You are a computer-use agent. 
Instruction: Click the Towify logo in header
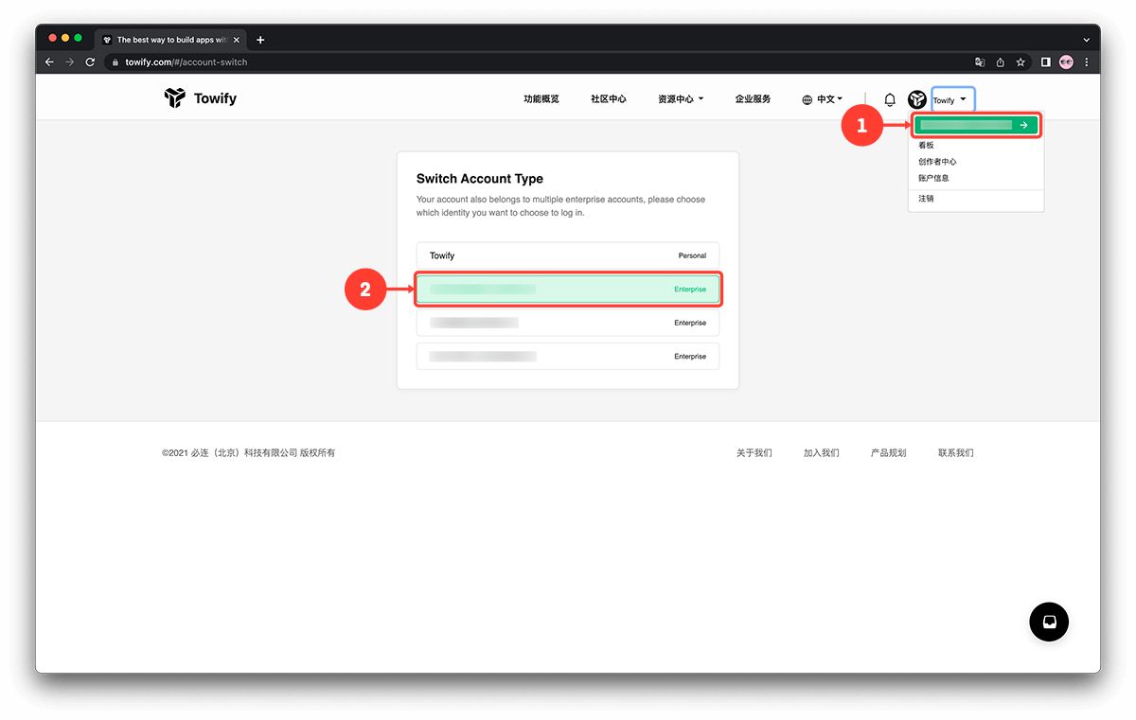point(200,98)
